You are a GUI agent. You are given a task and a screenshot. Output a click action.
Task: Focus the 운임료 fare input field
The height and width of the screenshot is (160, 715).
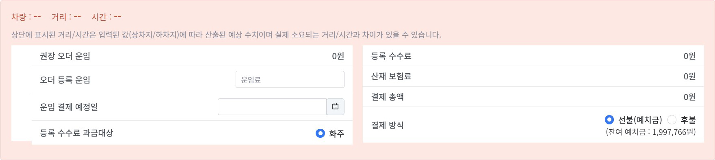click(290, 79)
